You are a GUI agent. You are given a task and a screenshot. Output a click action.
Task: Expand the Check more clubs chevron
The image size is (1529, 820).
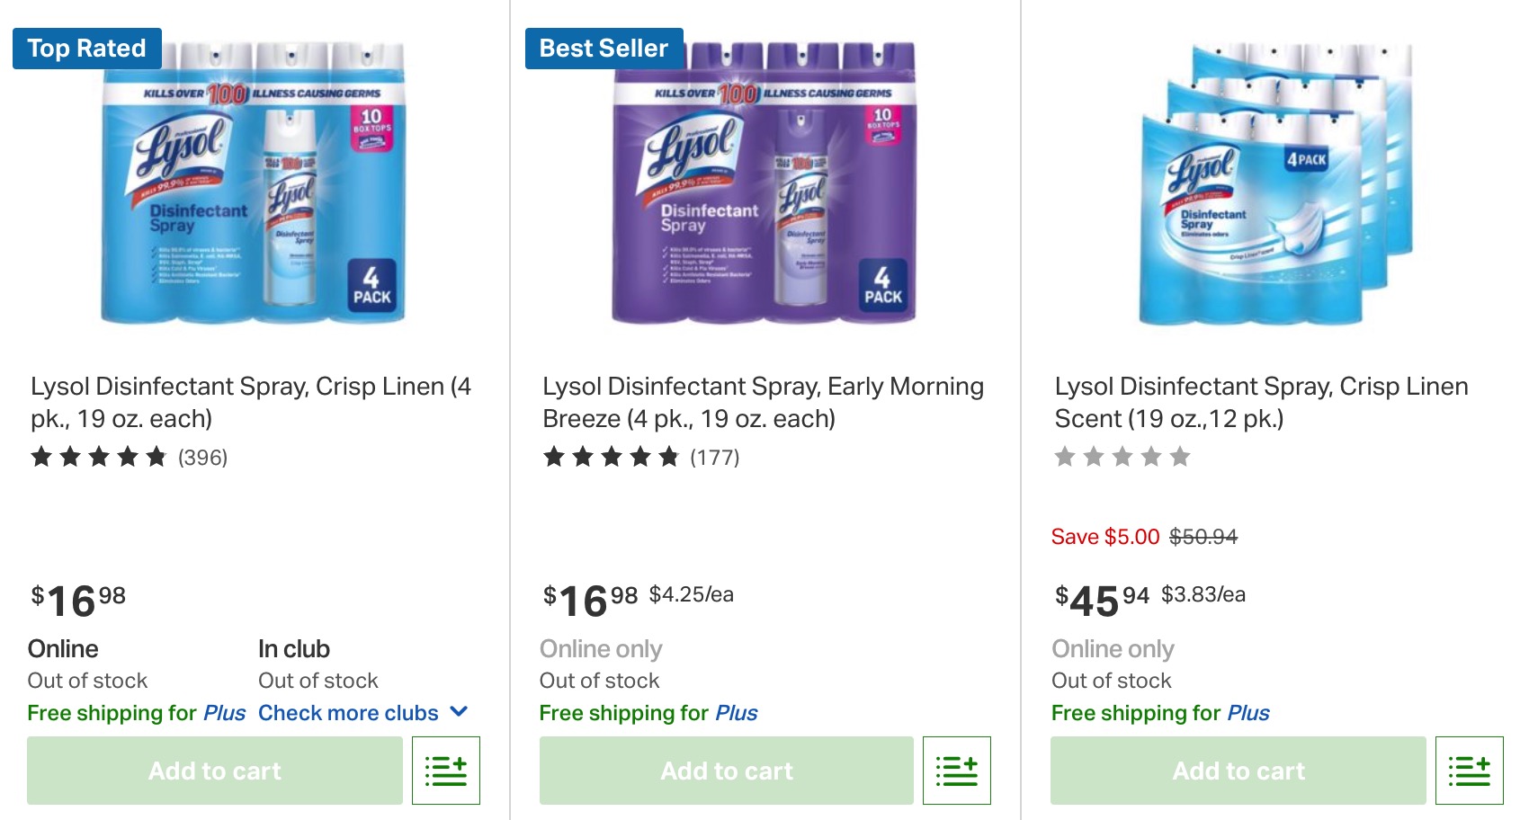[459, 712]
